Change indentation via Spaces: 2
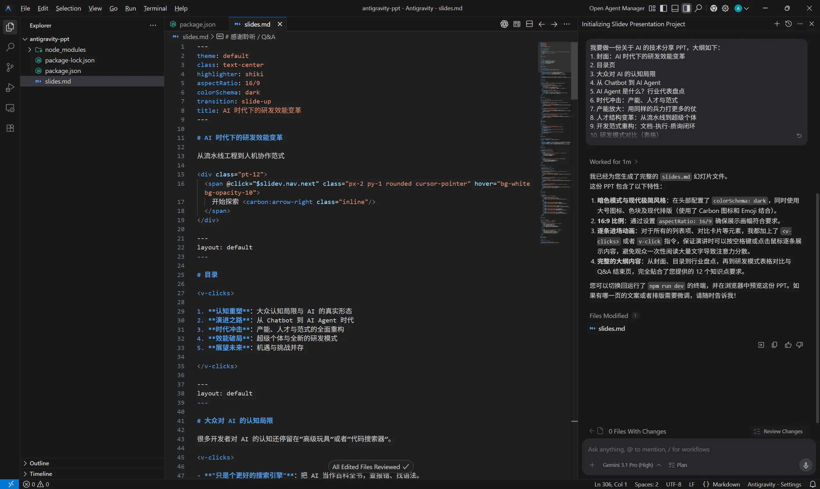The height and width of the screenshot is (489, 820). click(x=646, y=484)
